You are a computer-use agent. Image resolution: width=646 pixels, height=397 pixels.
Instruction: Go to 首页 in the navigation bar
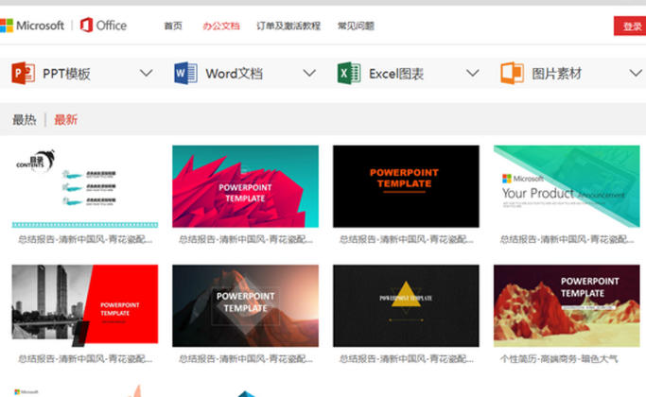173,26
